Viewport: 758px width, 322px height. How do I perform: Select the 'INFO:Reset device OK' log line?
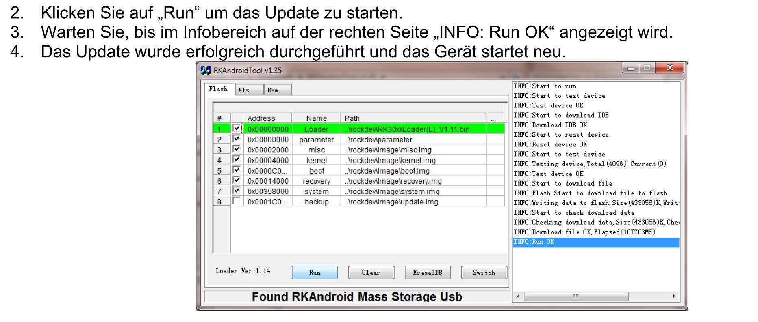pyautogui.click(x=596, y=144)
